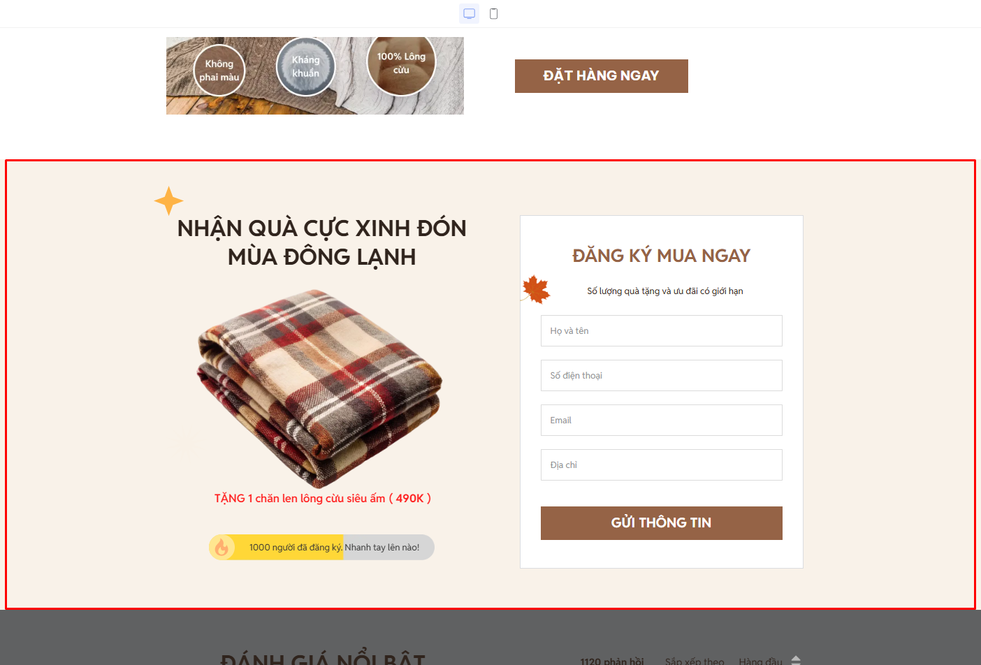Viewport: 981px width, 665px height.
Task: Click the flame icon on progress bar
Action: click(x=221, y=547)
